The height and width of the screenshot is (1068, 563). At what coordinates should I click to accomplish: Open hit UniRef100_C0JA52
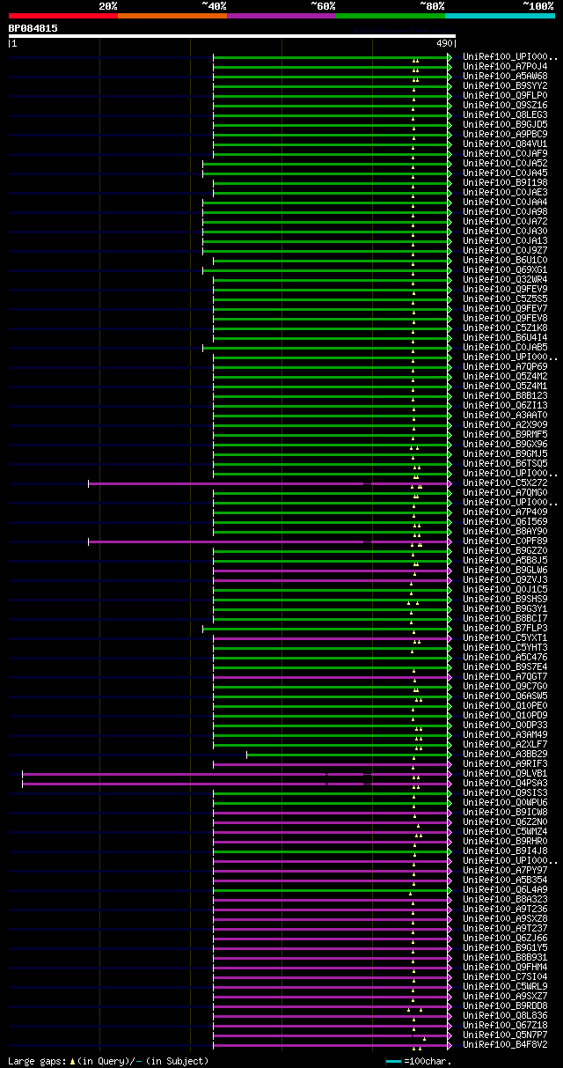505,163
